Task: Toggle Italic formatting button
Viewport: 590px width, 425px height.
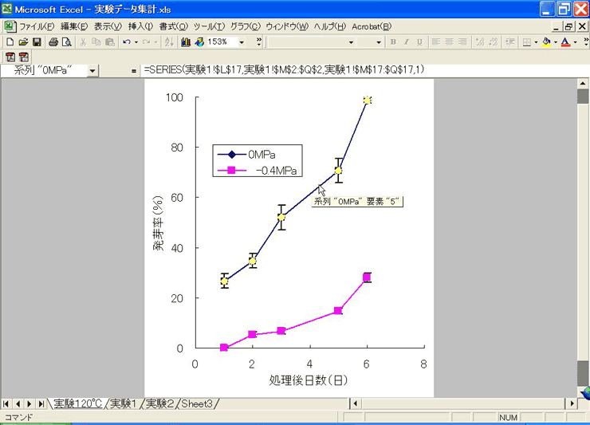Action: click(x=407, y=41)
